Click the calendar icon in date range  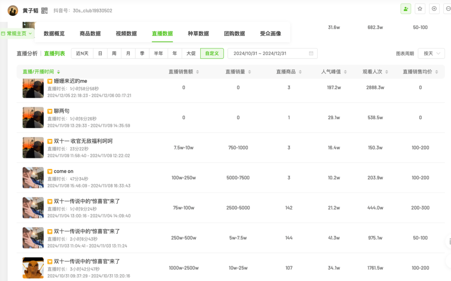(x=311, y=54)
